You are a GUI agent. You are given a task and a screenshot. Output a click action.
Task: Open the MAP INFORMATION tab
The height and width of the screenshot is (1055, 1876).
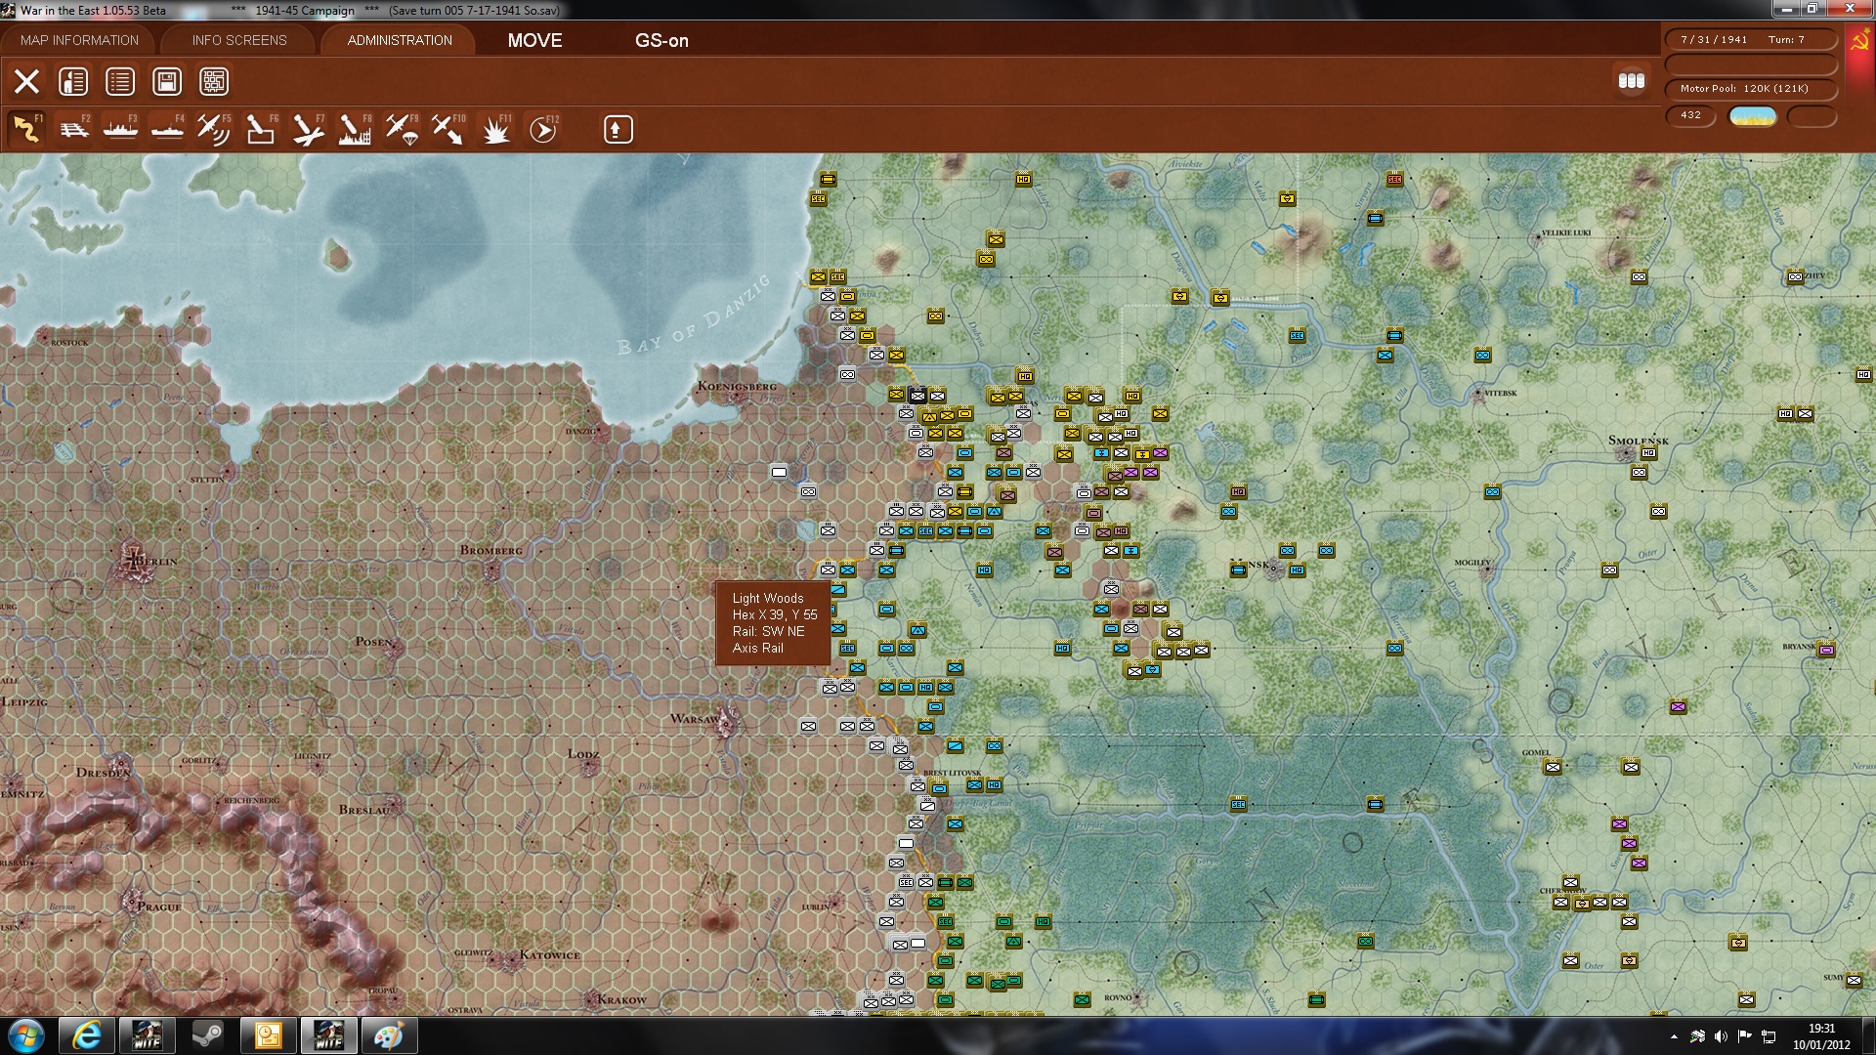(x=79, y=40)
